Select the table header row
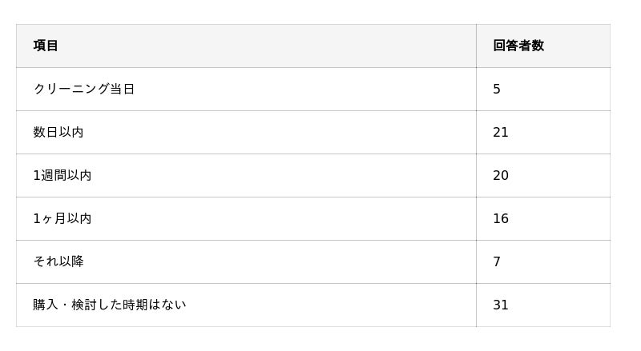This screenshot has width=641, height=351. pos(312,46)
